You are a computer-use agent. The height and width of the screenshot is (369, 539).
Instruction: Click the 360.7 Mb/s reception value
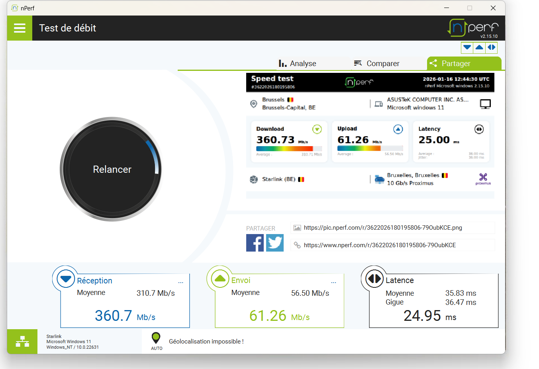(125, 316)
